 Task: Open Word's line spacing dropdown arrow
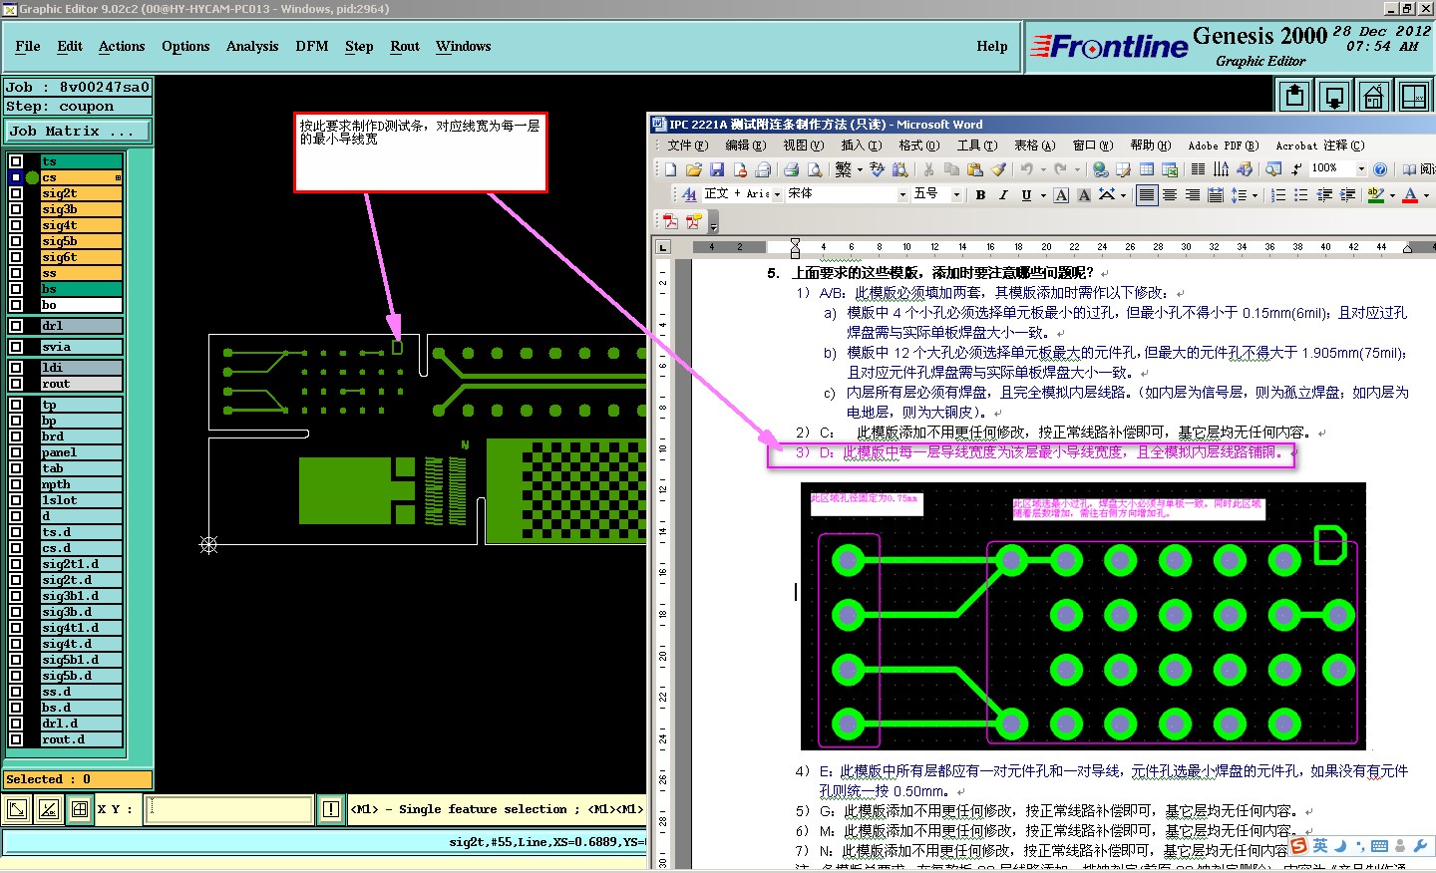pos(1254,195)
